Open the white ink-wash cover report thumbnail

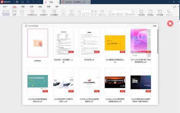click(63, 82)
